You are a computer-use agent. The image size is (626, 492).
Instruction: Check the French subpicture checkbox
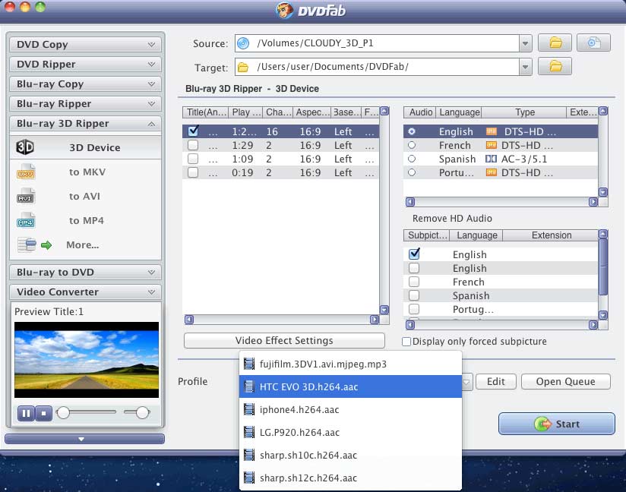414,282
